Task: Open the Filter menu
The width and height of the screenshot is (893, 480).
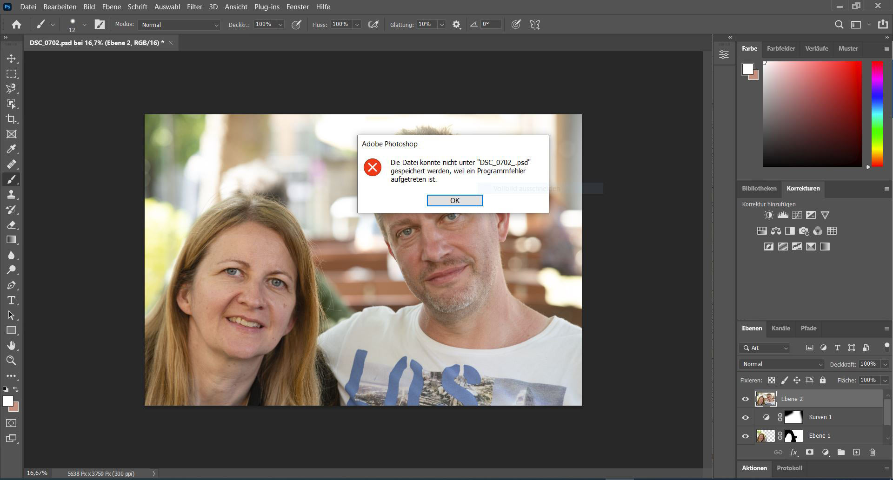Action: coord(194,7)
